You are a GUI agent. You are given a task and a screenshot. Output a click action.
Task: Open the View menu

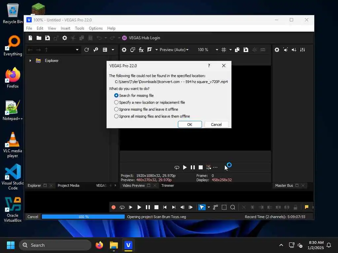tap(52, 28)
